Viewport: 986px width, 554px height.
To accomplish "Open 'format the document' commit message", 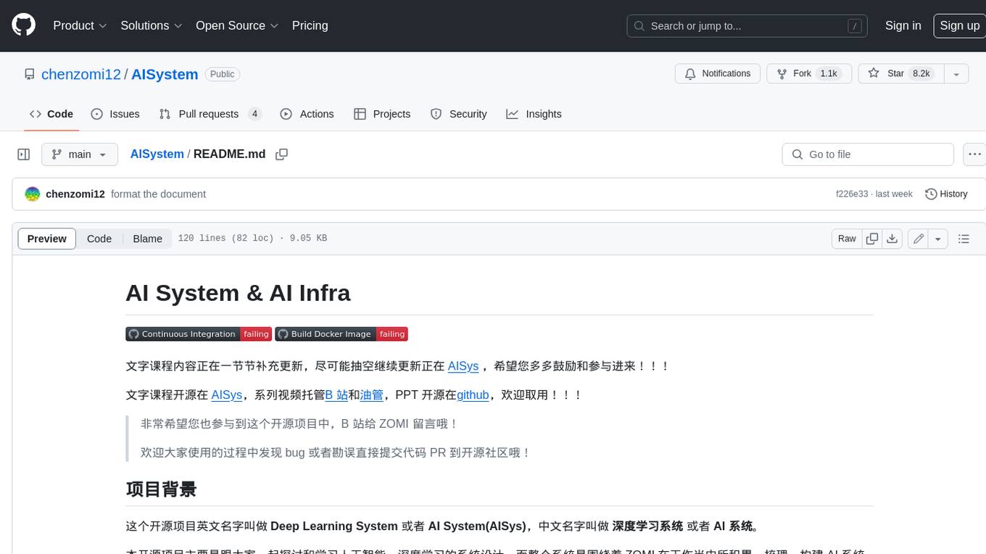I will click(x=158, y=194).
